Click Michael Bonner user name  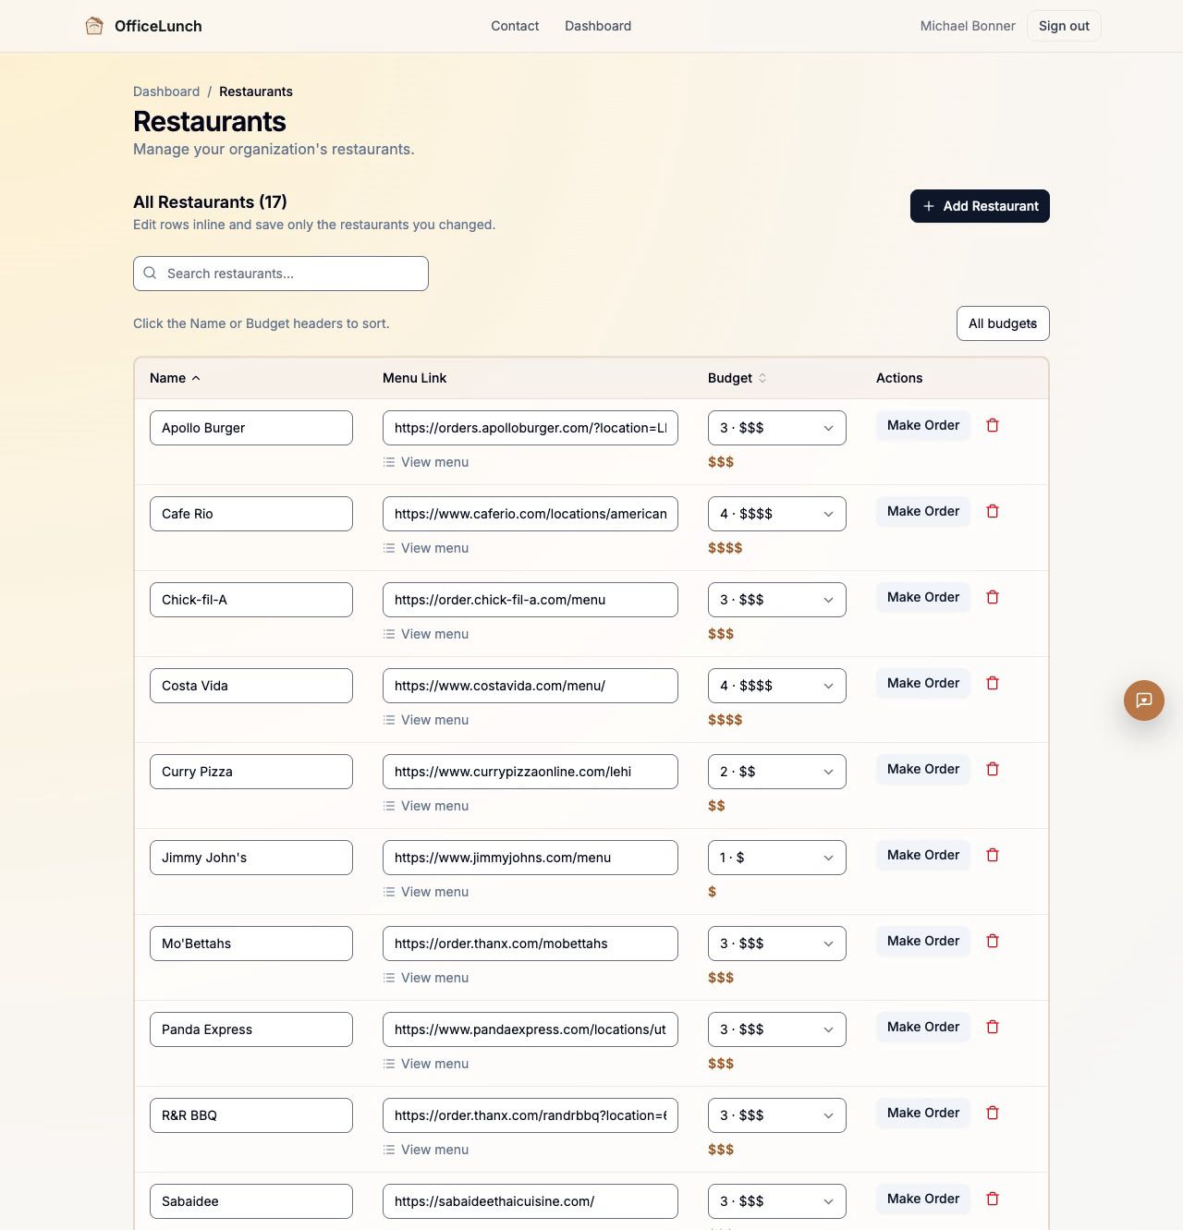pos(968,26)
